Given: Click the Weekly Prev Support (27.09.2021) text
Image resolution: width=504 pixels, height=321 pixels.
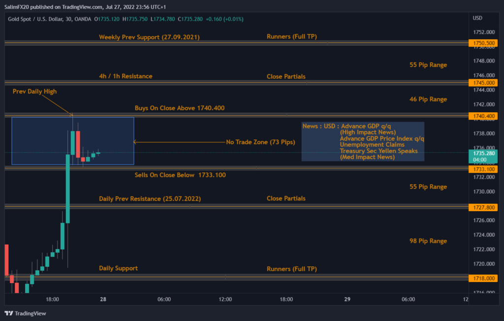Looking at the screenshot, I should point(149,37).
